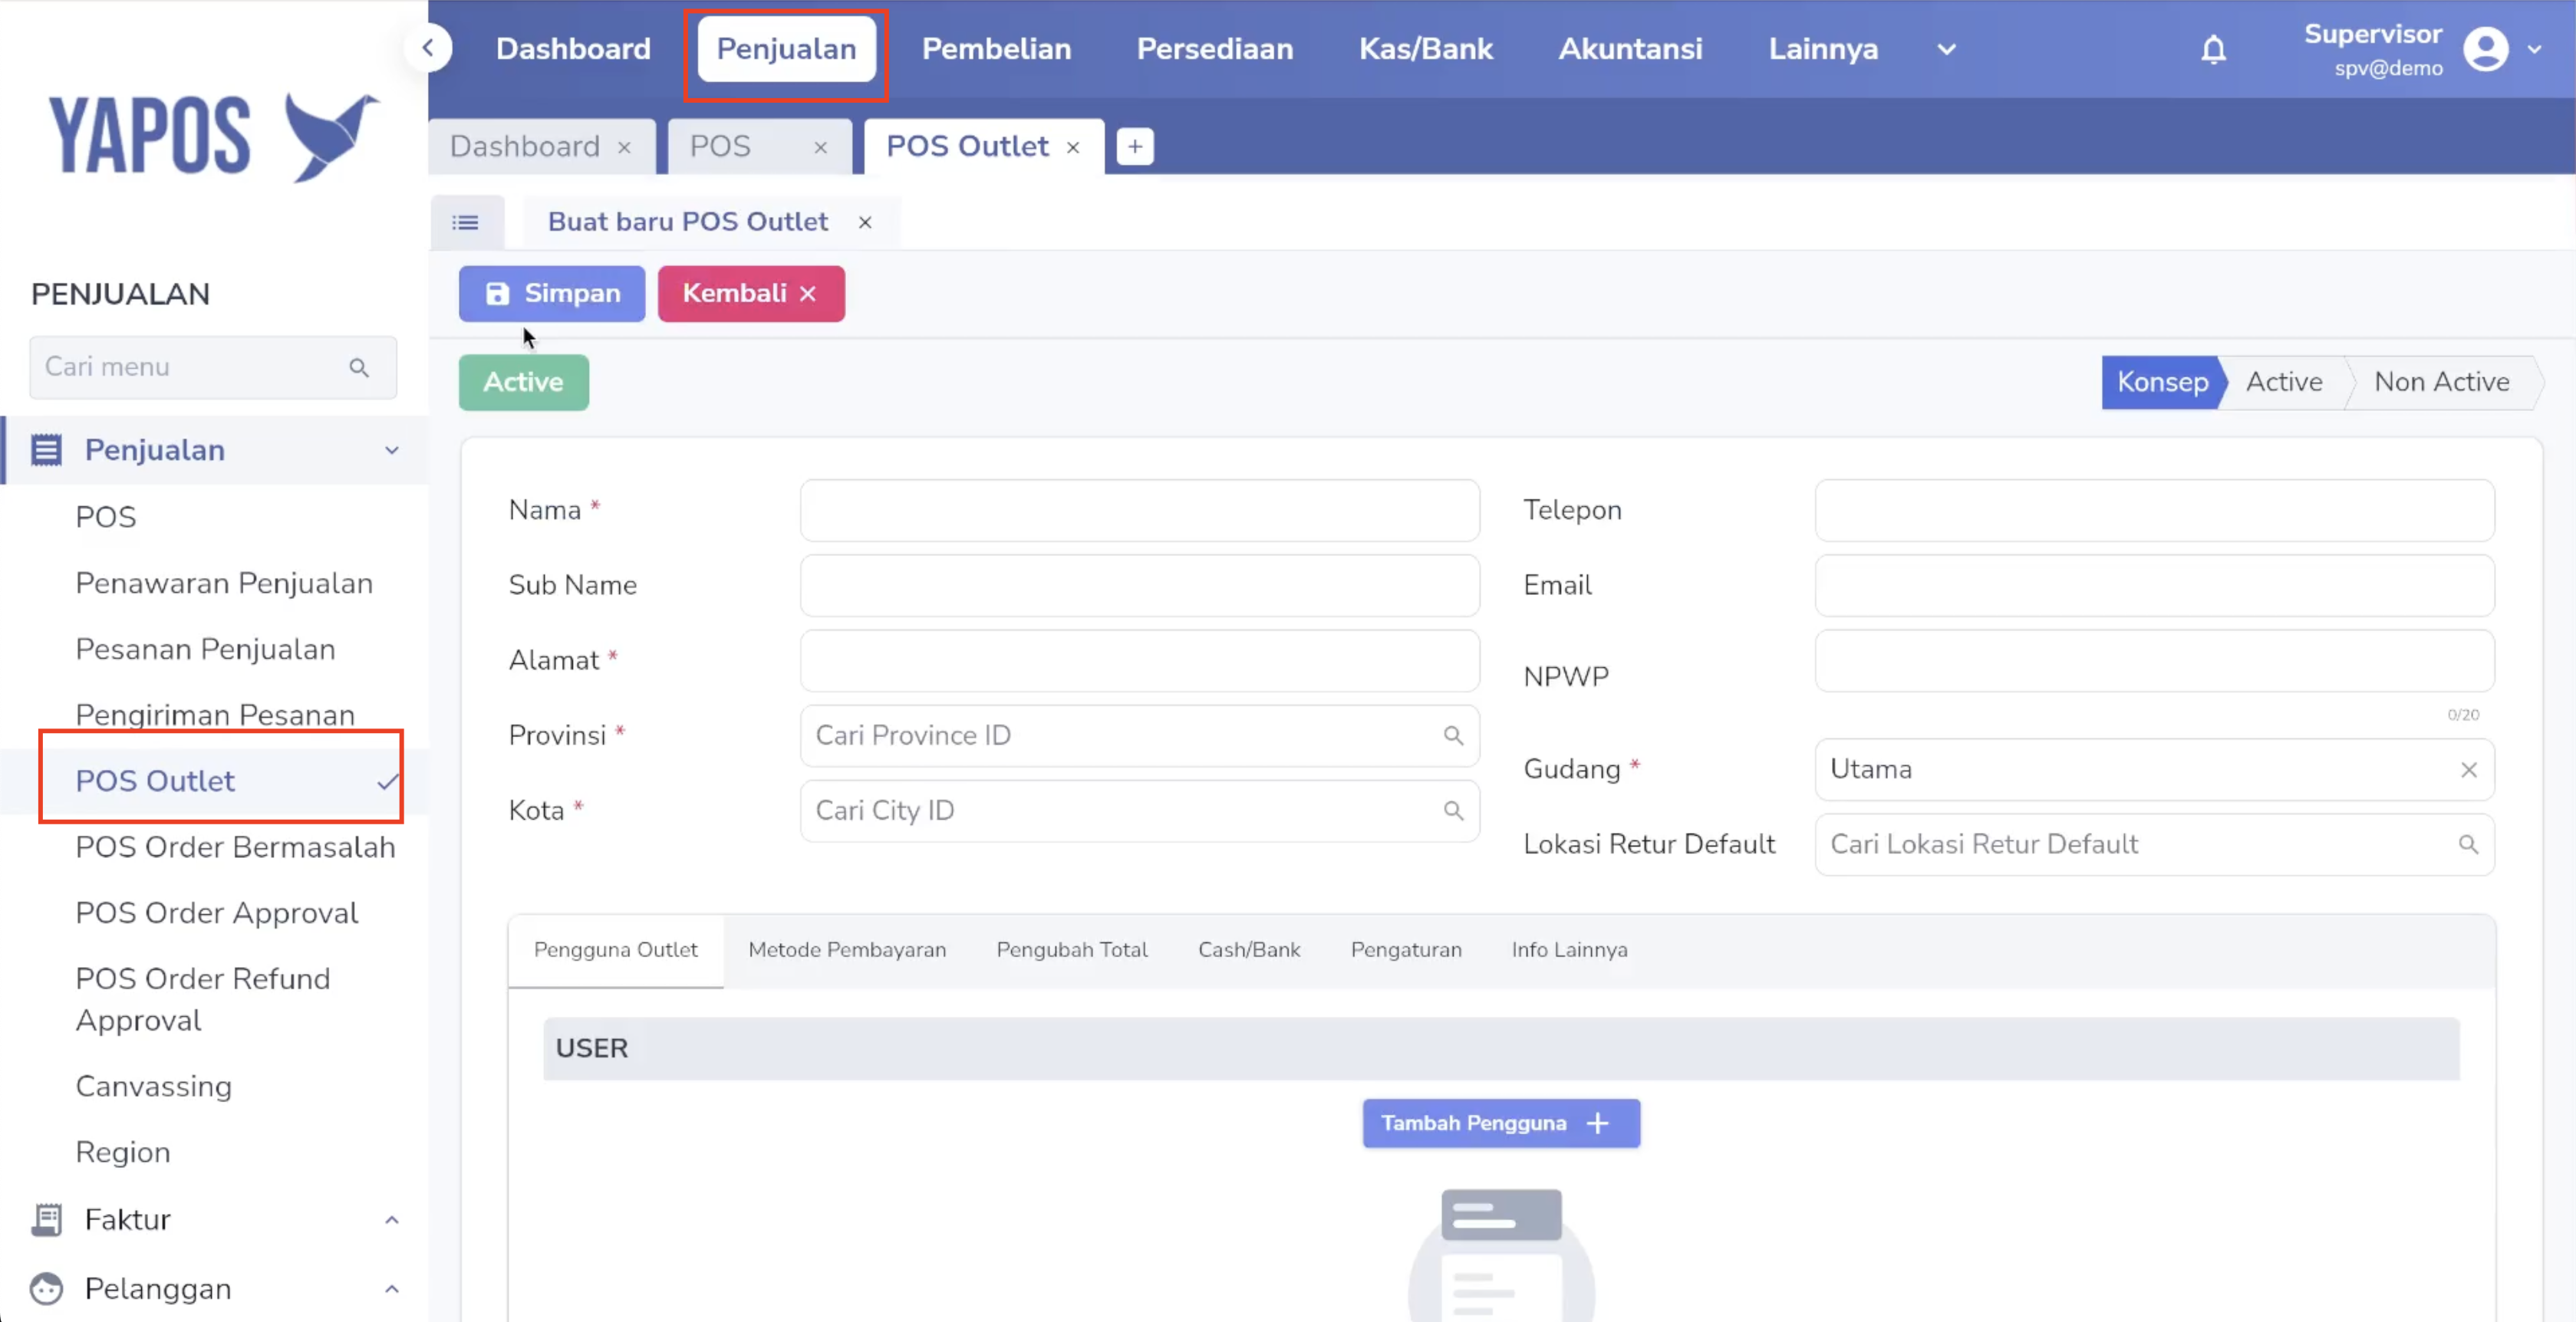Focus the NPWP input field
2576x1322 pixels.
tap(2154, 660)
